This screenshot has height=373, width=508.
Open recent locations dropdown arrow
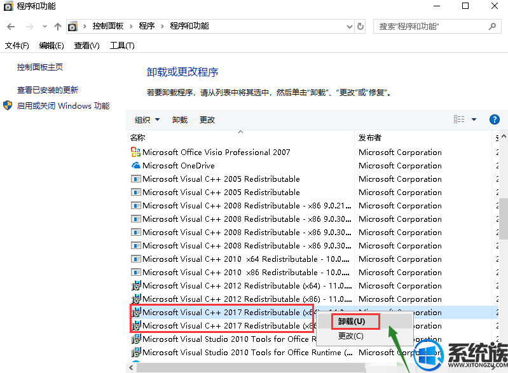[x=45, y=27]
